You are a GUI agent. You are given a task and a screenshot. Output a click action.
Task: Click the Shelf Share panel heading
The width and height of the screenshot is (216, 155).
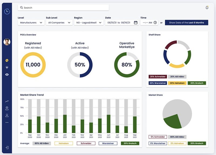pos(154,35)
